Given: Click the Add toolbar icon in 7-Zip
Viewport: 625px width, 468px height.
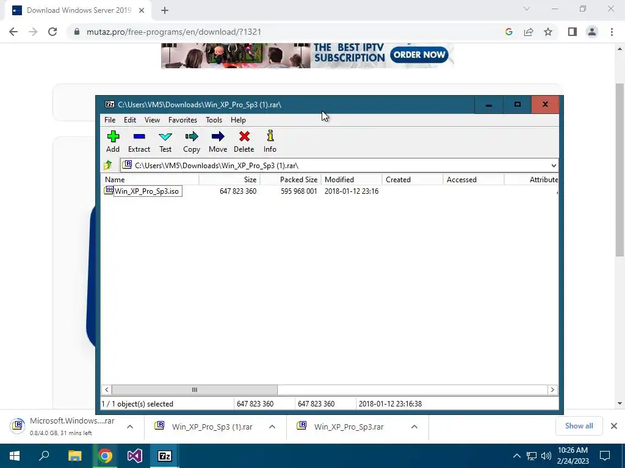Looking at the screenshot, I should point(113,136).
